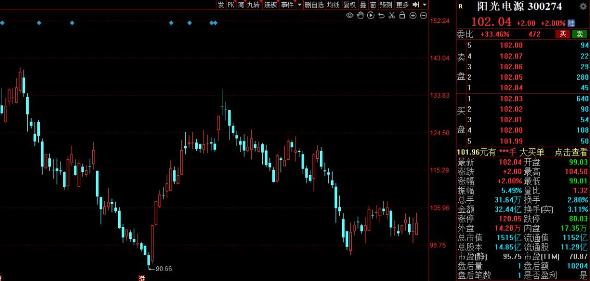Click the 叠 overlay button
The image size is (590, 281).
coord(363,5)
